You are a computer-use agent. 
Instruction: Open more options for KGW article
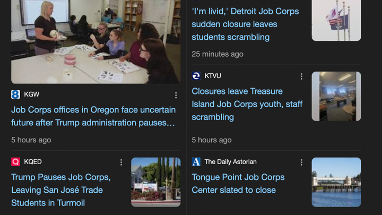tap(176, 95)
